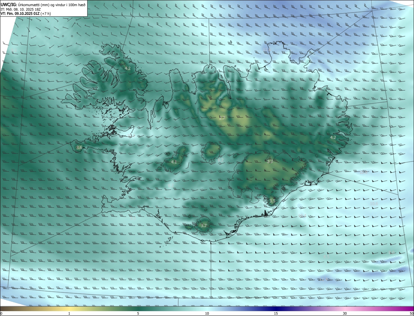Click the 15 tick on the color scale
Viewport: 414px width, 316px height.
coord(276,313)
